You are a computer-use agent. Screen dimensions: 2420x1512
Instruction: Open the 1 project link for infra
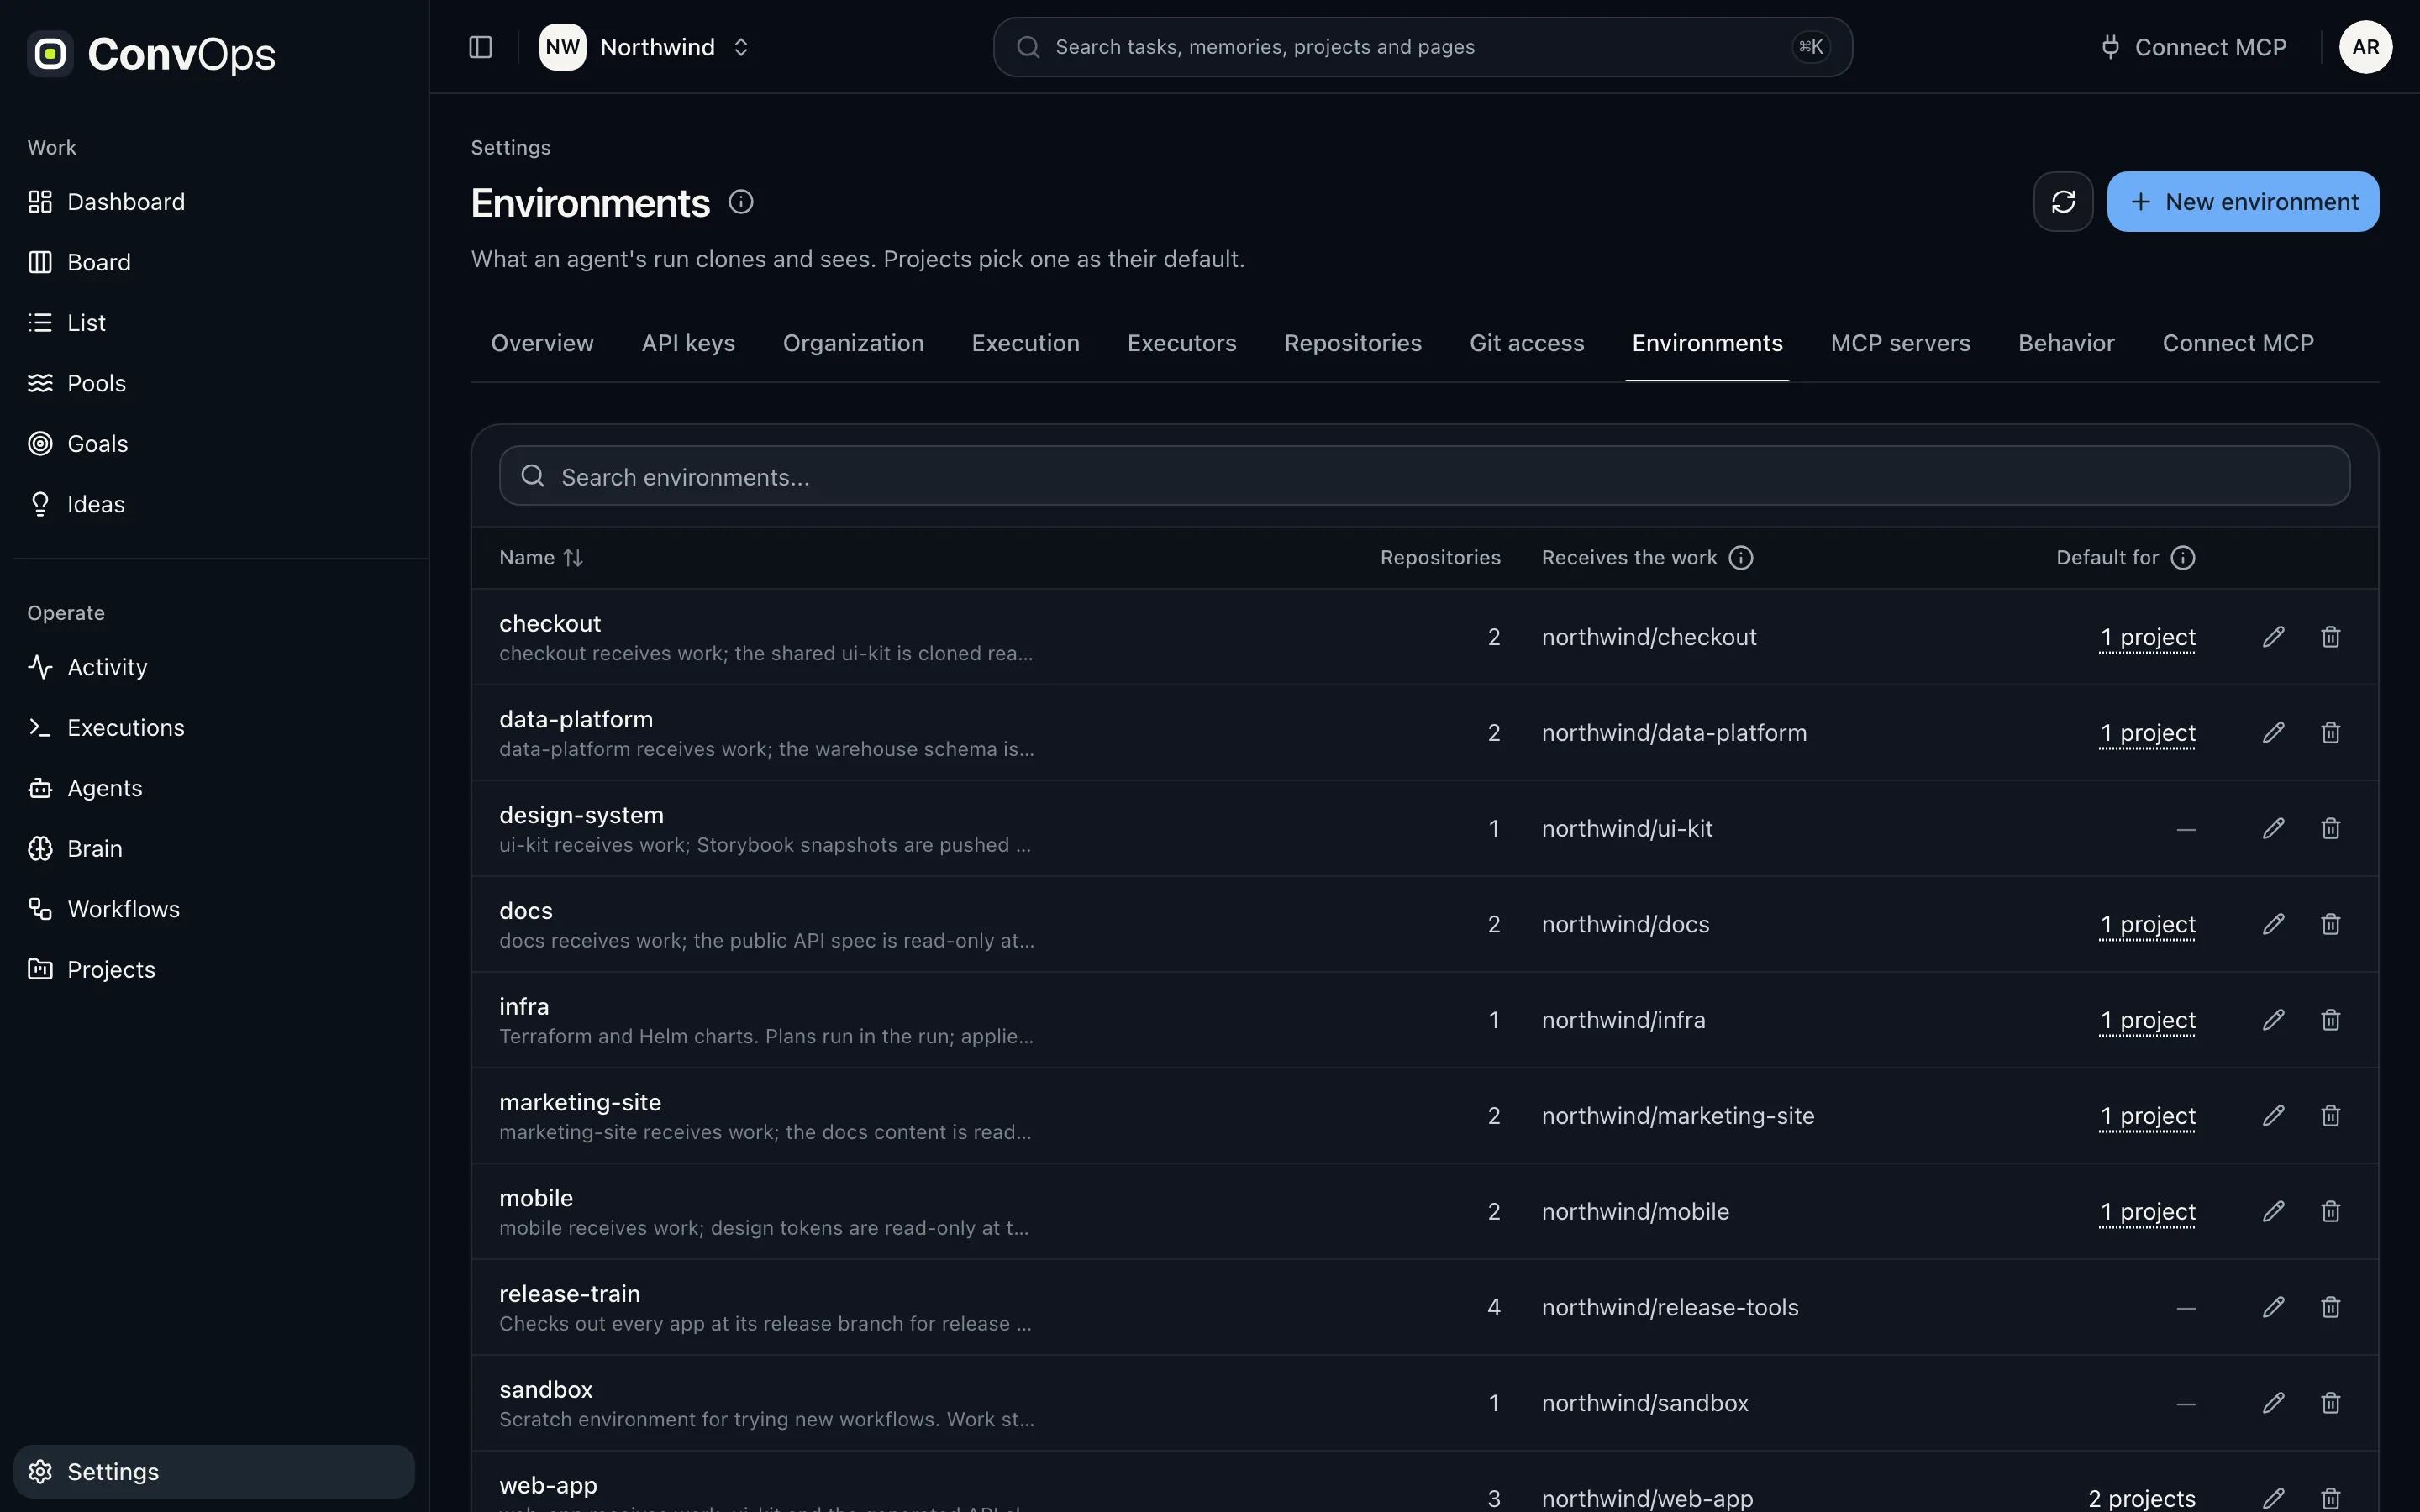(x=2147, y=1020)
